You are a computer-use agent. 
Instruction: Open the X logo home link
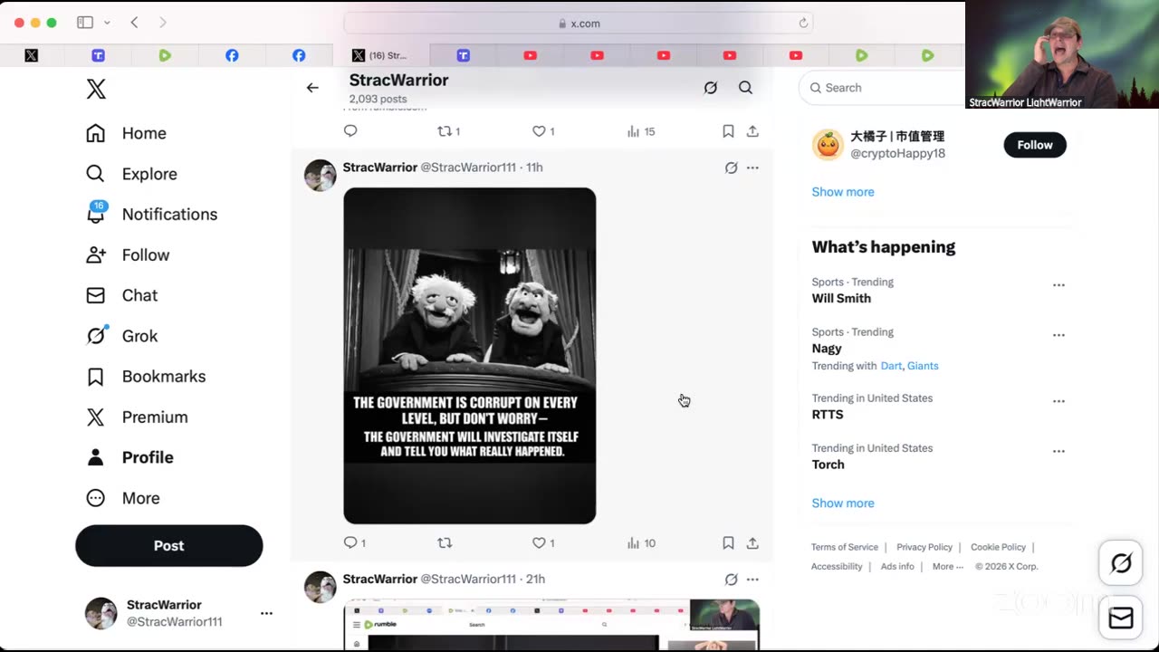tap(96, 89)
